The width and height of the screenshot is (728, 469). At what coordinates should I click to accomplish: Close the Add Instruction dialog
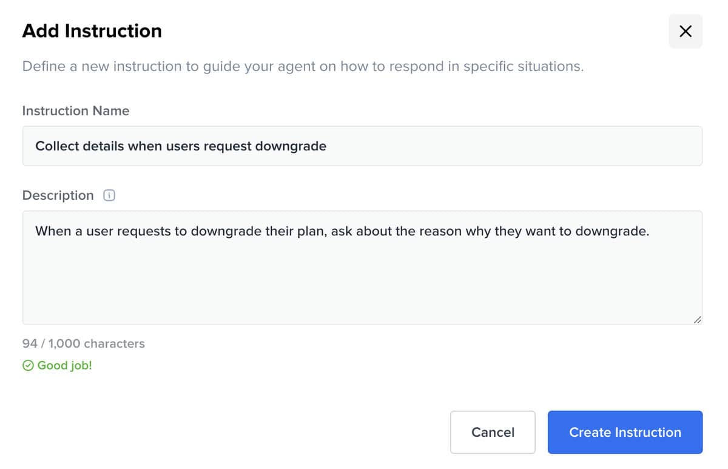pos(686,32)
